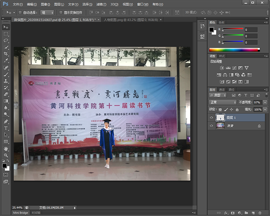The height and width of the screenshot is (216, 270).
Task: Select the 图层 1 layer thumbnail
Action: pyautogui.click(x=220, y=117)
